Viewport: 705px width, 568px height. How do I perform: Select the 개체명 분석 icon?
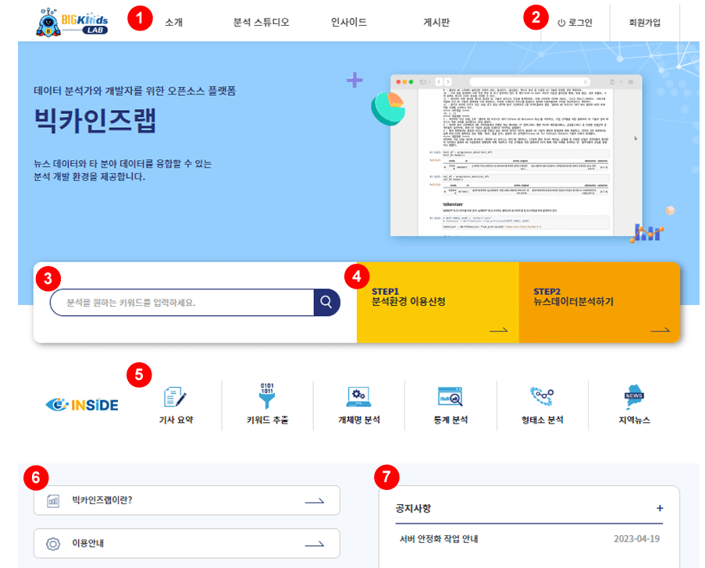359,397
